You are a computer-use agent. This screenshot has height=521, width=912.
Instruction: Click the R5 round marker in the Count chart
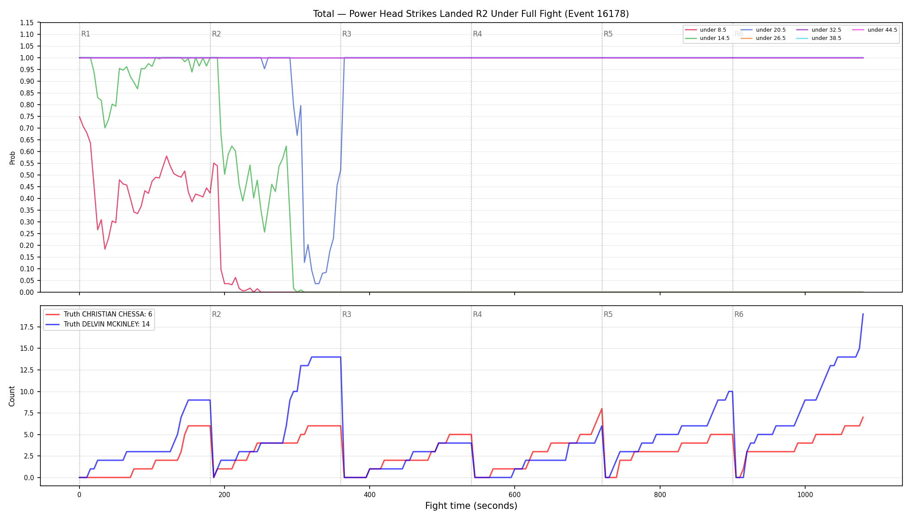click(x=608, y=314)
